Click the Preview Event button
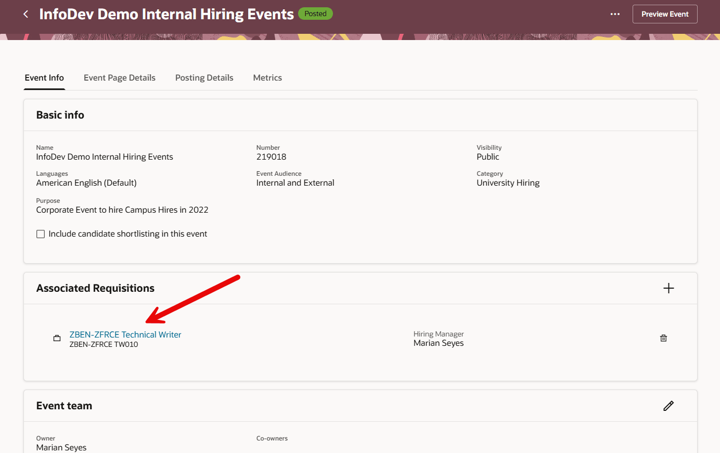The image size is (720, 453). (x=665, y=14)
